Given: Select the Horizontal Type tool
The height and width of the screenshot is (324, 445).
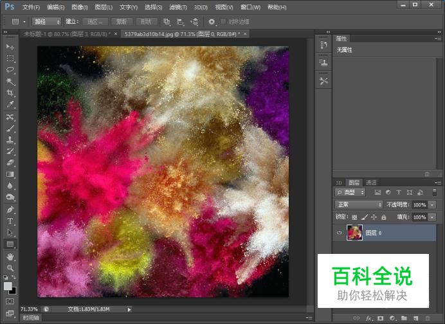Looking at the screenshot, I should [10, 221].
